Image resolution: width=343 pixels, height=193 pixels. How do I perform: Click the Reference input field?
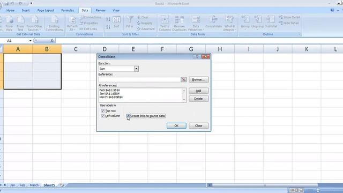(x=139, y=79)
